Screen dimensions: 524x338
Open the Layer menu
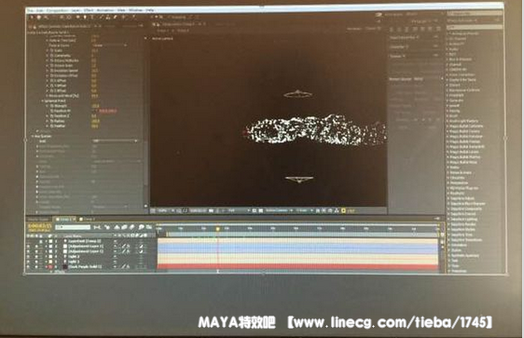pos(76,10)
